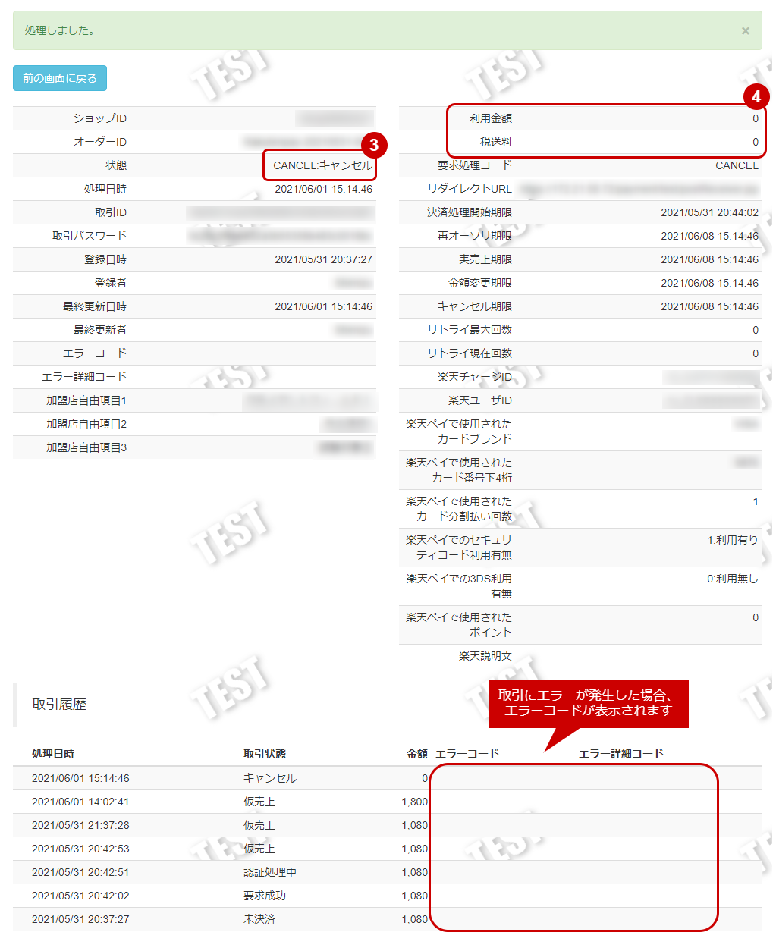The image size is (776, 948).
Task: Click the 加盟店自由項目2 label
Action: (x=86, y=424)
